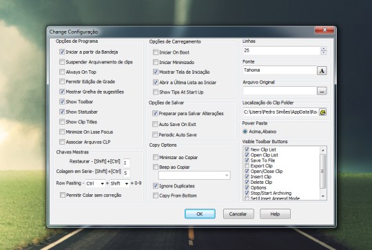Open the Ctrl dropdown in Row Pasting
Screen dimensions: 372x250
click(95, 183)
